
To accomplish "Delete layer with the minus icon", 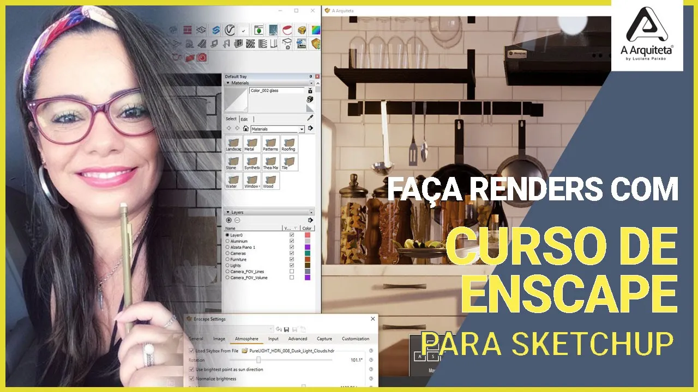I will 237,220.
